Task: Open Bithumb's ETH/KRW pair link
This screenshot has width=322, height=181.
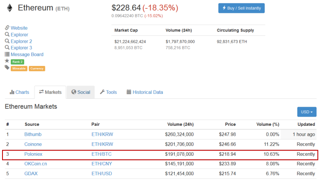Action: click(102, 135)
